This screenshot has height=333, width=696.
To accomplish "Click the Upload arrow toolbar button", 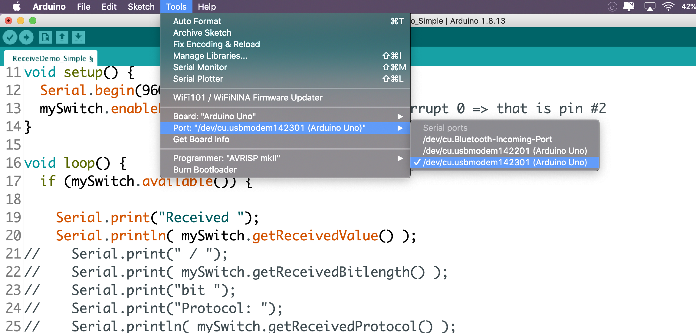I will (26, 38).
